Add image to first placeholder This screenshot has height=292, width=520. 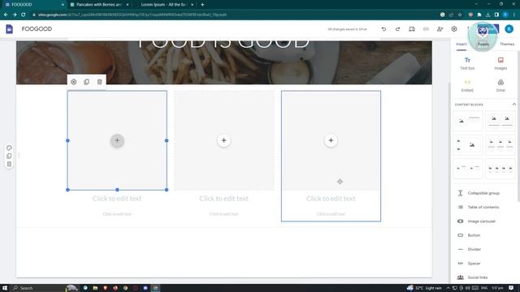click(117, 140)
